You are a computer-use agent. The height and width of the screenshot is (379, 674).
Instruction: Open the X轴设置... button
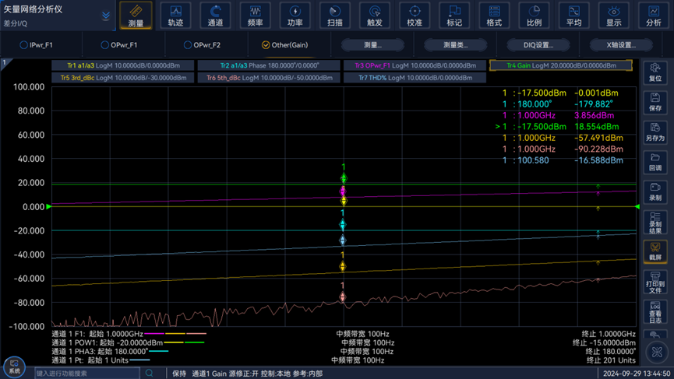click(x=621, y=44)
